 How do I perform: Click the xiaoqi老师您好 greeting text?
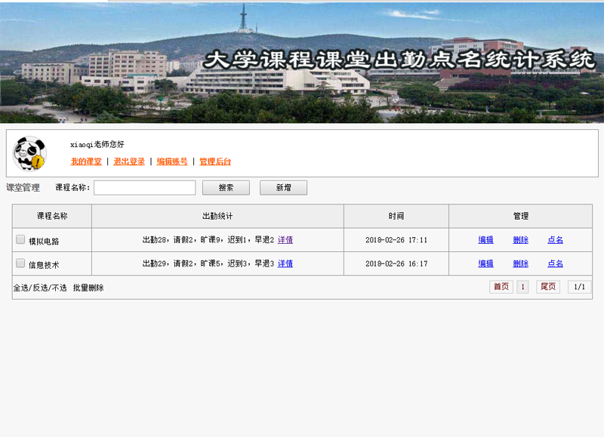click(97, 144)
